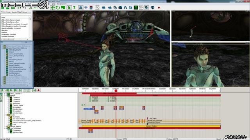Image resolution: width=250 pixels, height=140 pixels.
Task: Select the Scale tool in toolbar
Action: click(63, 8)
